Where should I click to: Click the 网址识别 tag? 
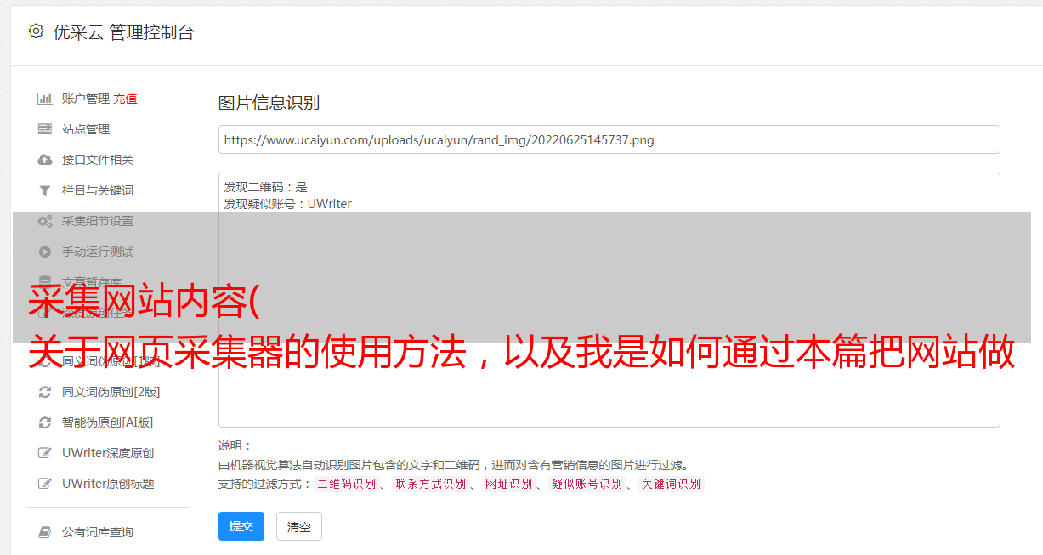tap(508, 484)
